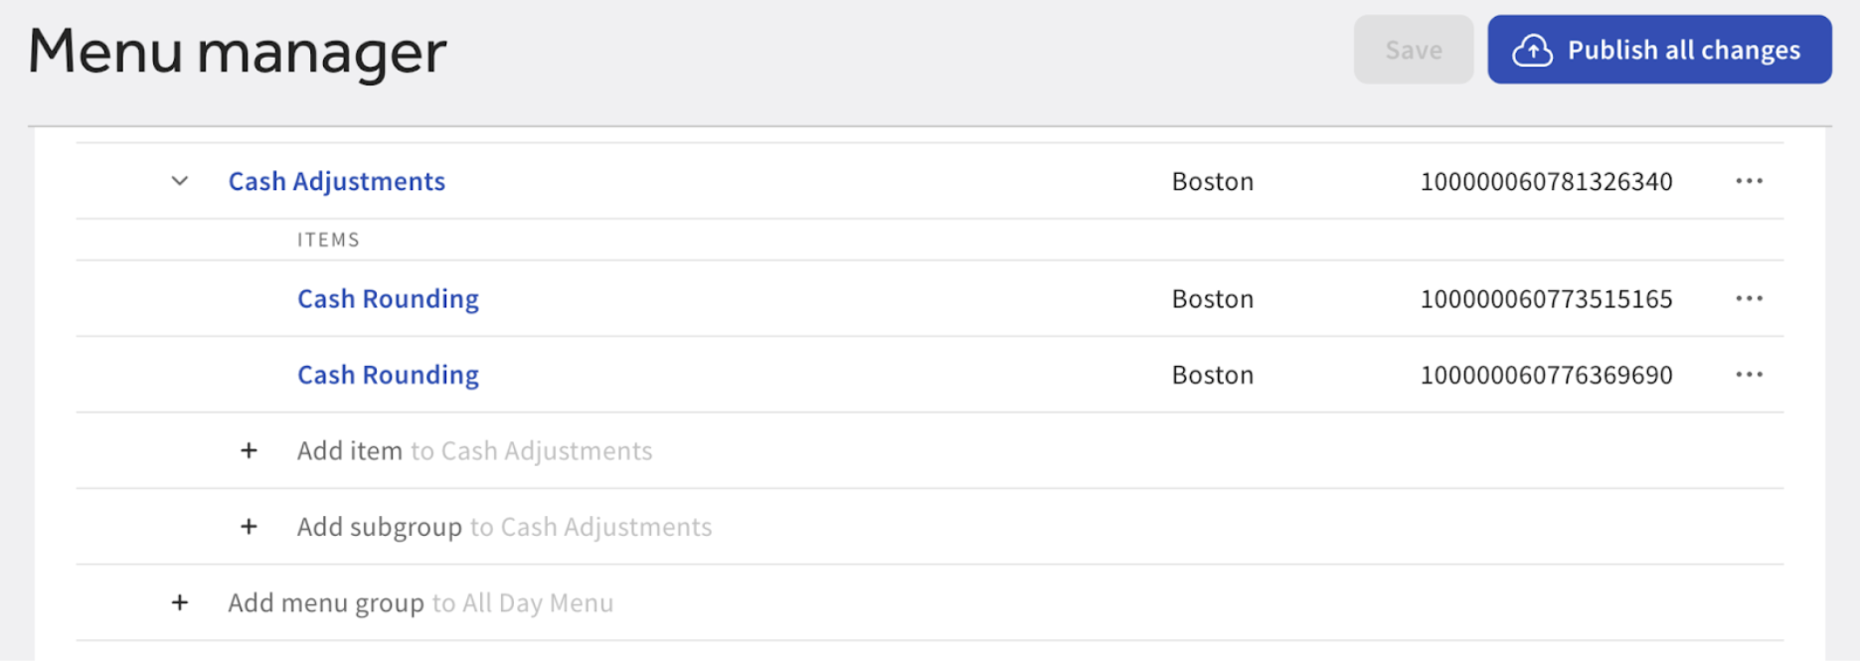Screen dimensions: 1862x663
Task: Click Boston in the Cash Adjustments row
Action: pyautogui.click(x=1212, y=181)
